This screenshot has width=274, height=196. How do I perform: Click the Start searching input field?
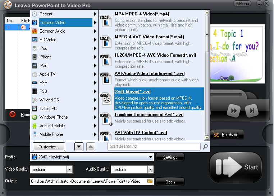point(154,147)
